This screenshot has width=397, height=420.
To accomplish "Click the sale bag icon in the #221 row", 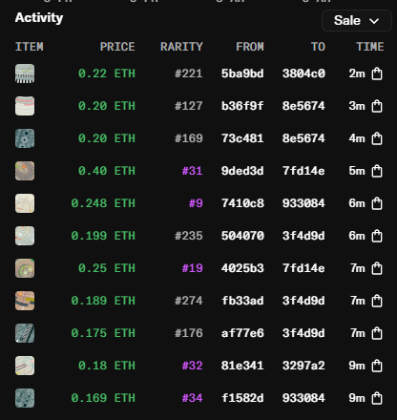I will [x=377, y=73].
